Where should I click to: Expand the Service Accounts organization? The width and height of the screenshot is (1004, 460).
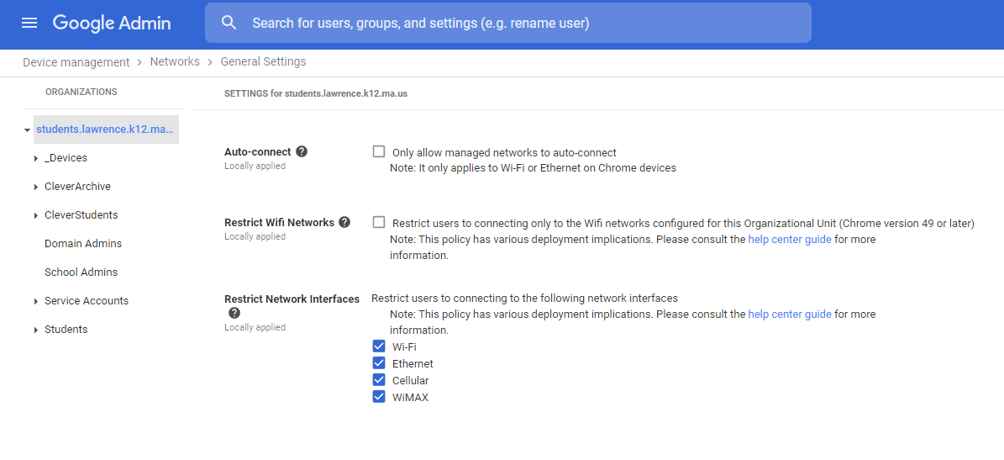36,301
